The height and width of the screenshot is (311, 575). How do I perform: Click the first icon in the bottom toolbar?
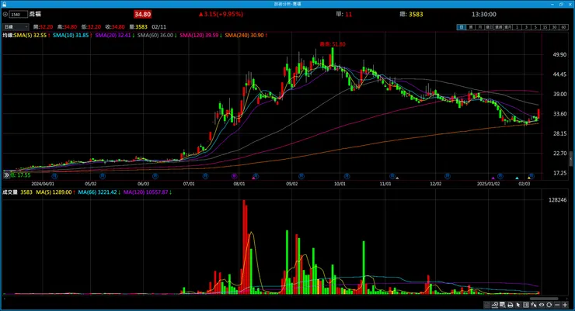pos(487,305)
